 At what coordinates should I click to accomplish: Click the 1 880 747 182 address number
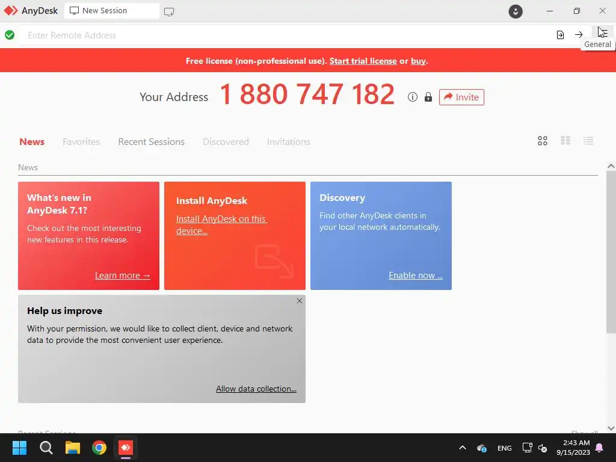click(307, 94)
